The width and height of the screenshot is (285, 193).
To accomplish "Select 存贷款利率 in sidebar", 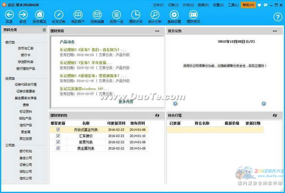I will 26,62.
